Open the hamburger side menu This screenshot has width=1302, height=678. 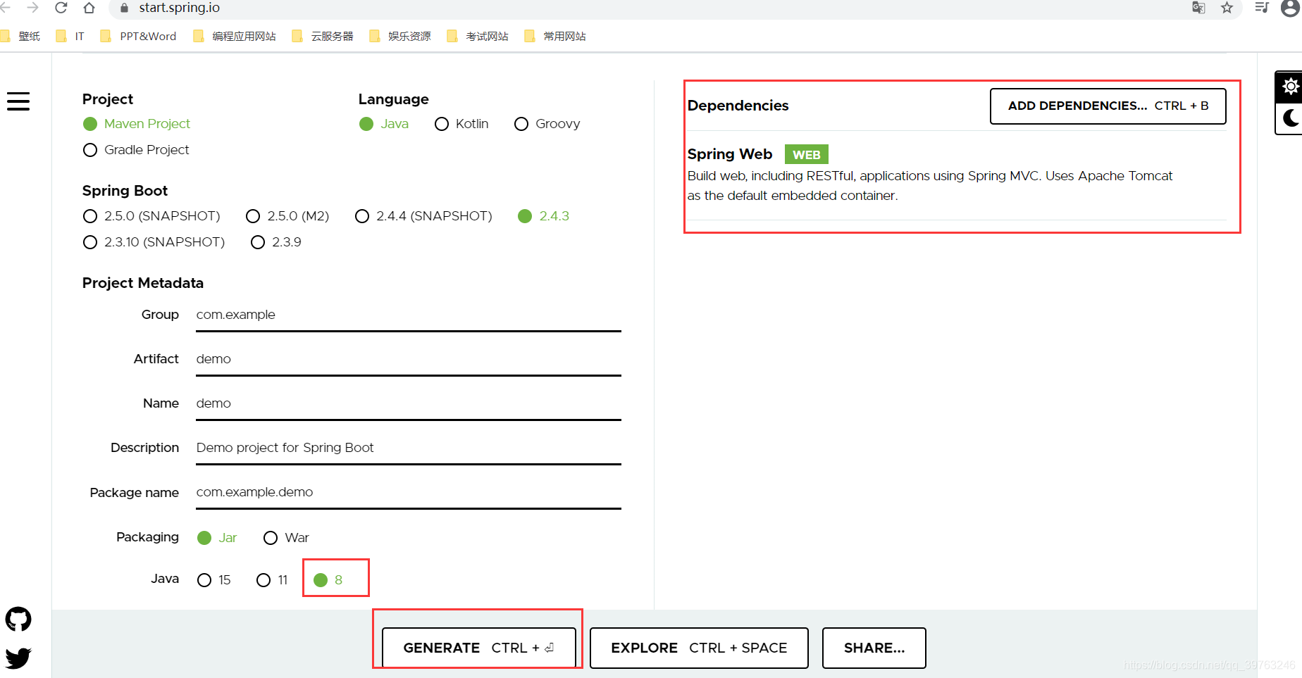click(18, 101)
